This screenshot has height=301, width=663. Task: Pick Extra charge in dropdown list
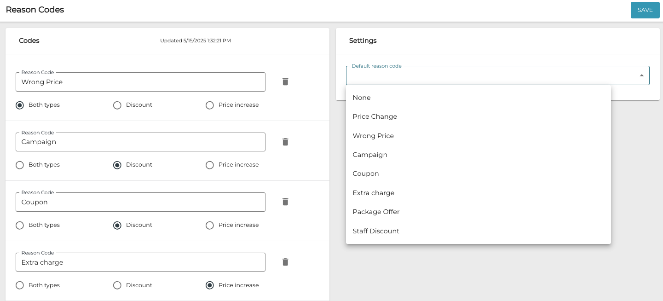coord(373,193)
